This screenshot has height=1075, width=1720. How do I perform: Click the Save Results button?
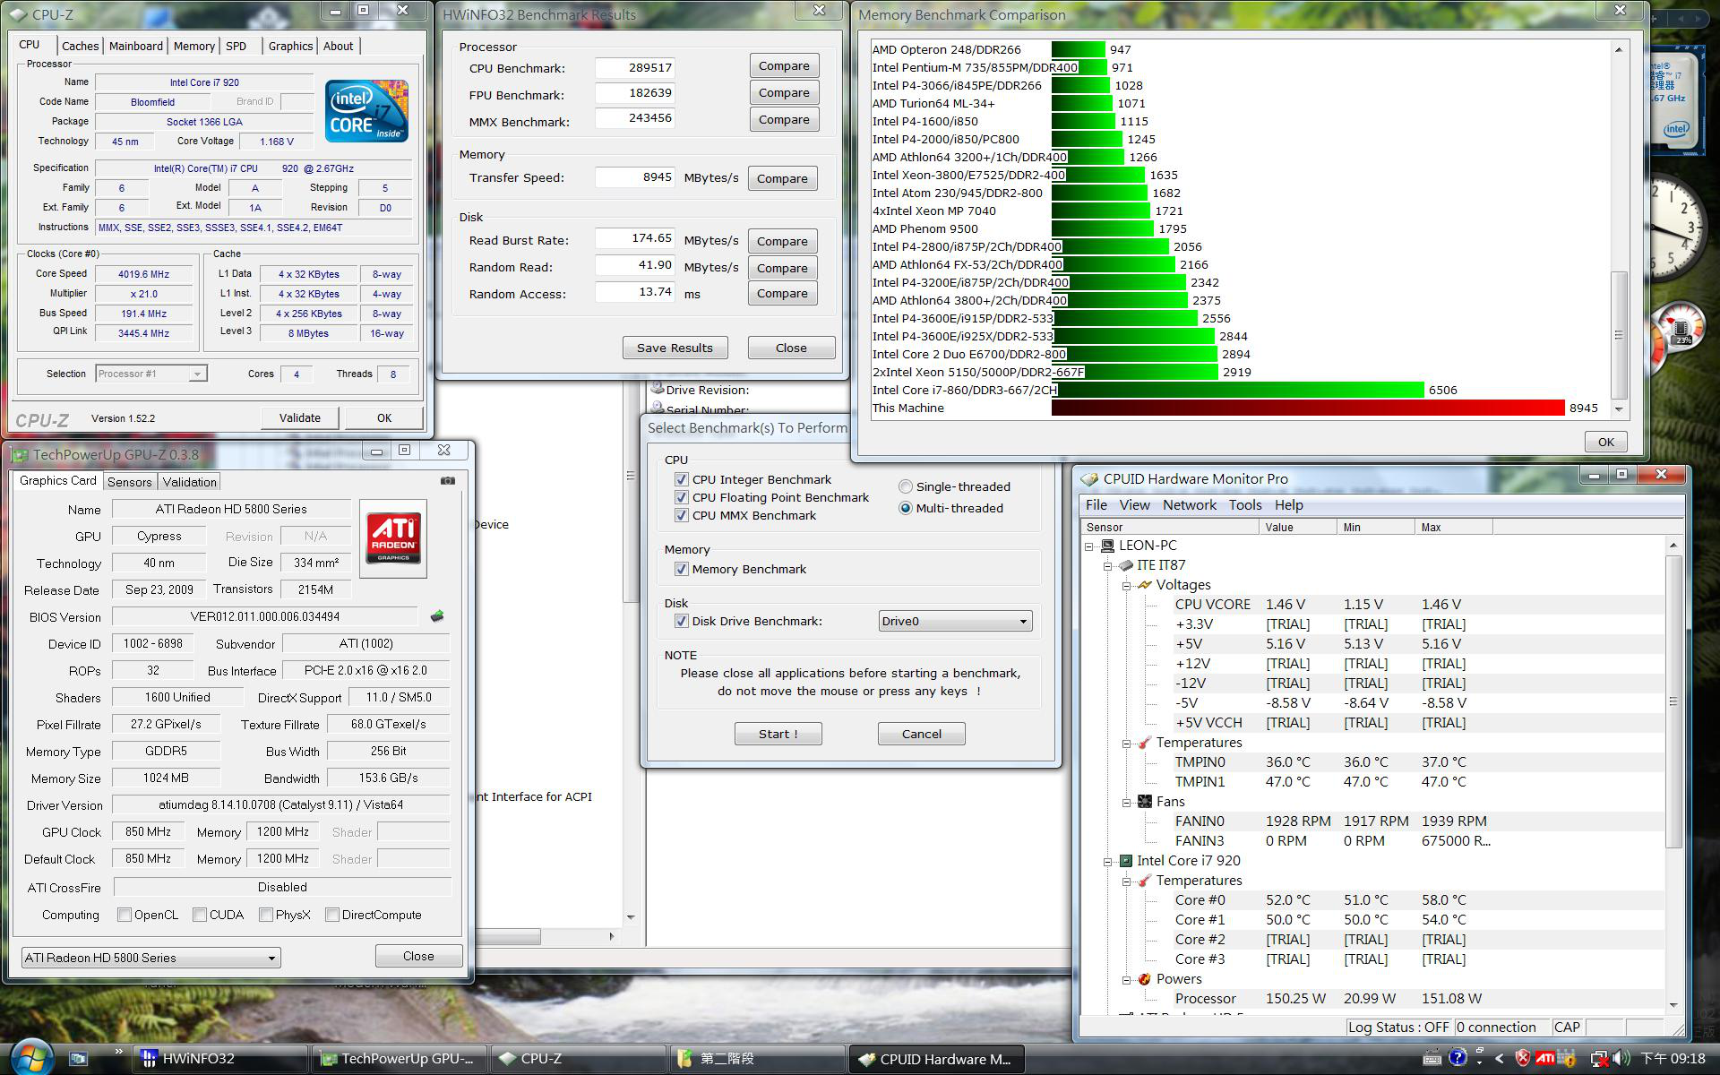675,348
